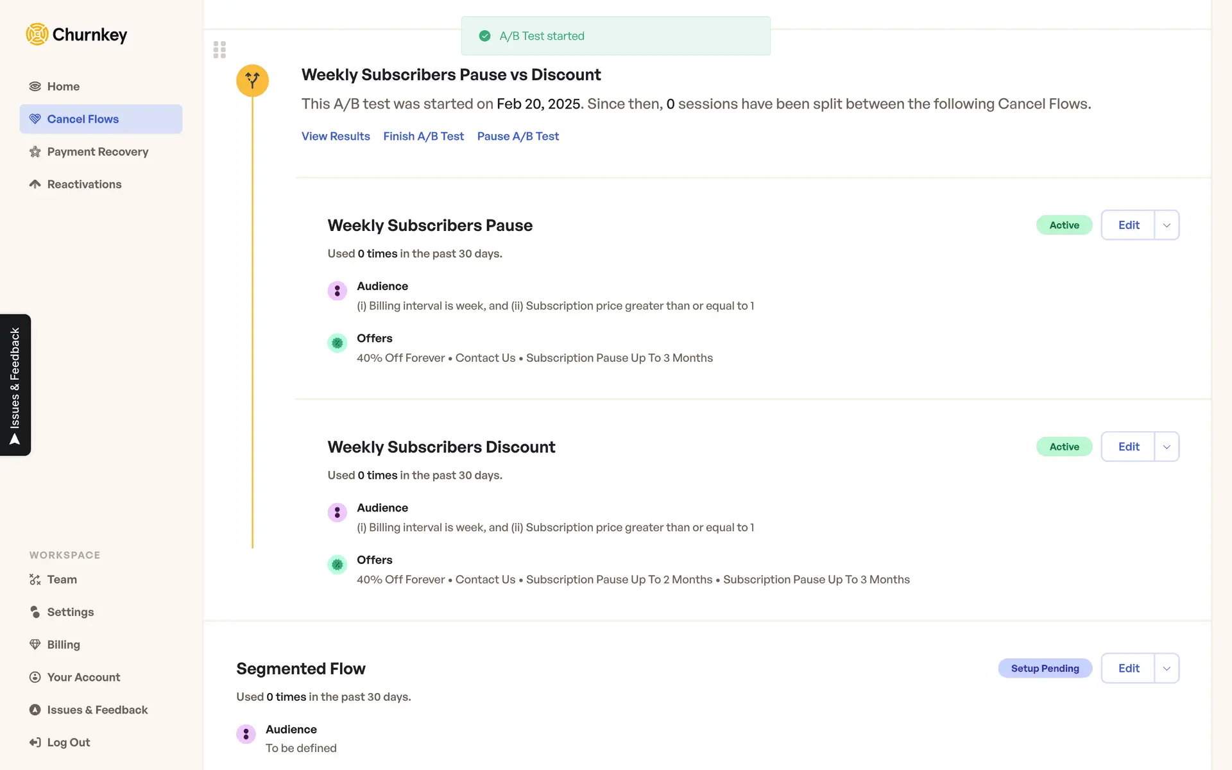Click Weekly Subscribers Pause audience icon
This screenshot has height=770, width=1232.
pos(337,291)
